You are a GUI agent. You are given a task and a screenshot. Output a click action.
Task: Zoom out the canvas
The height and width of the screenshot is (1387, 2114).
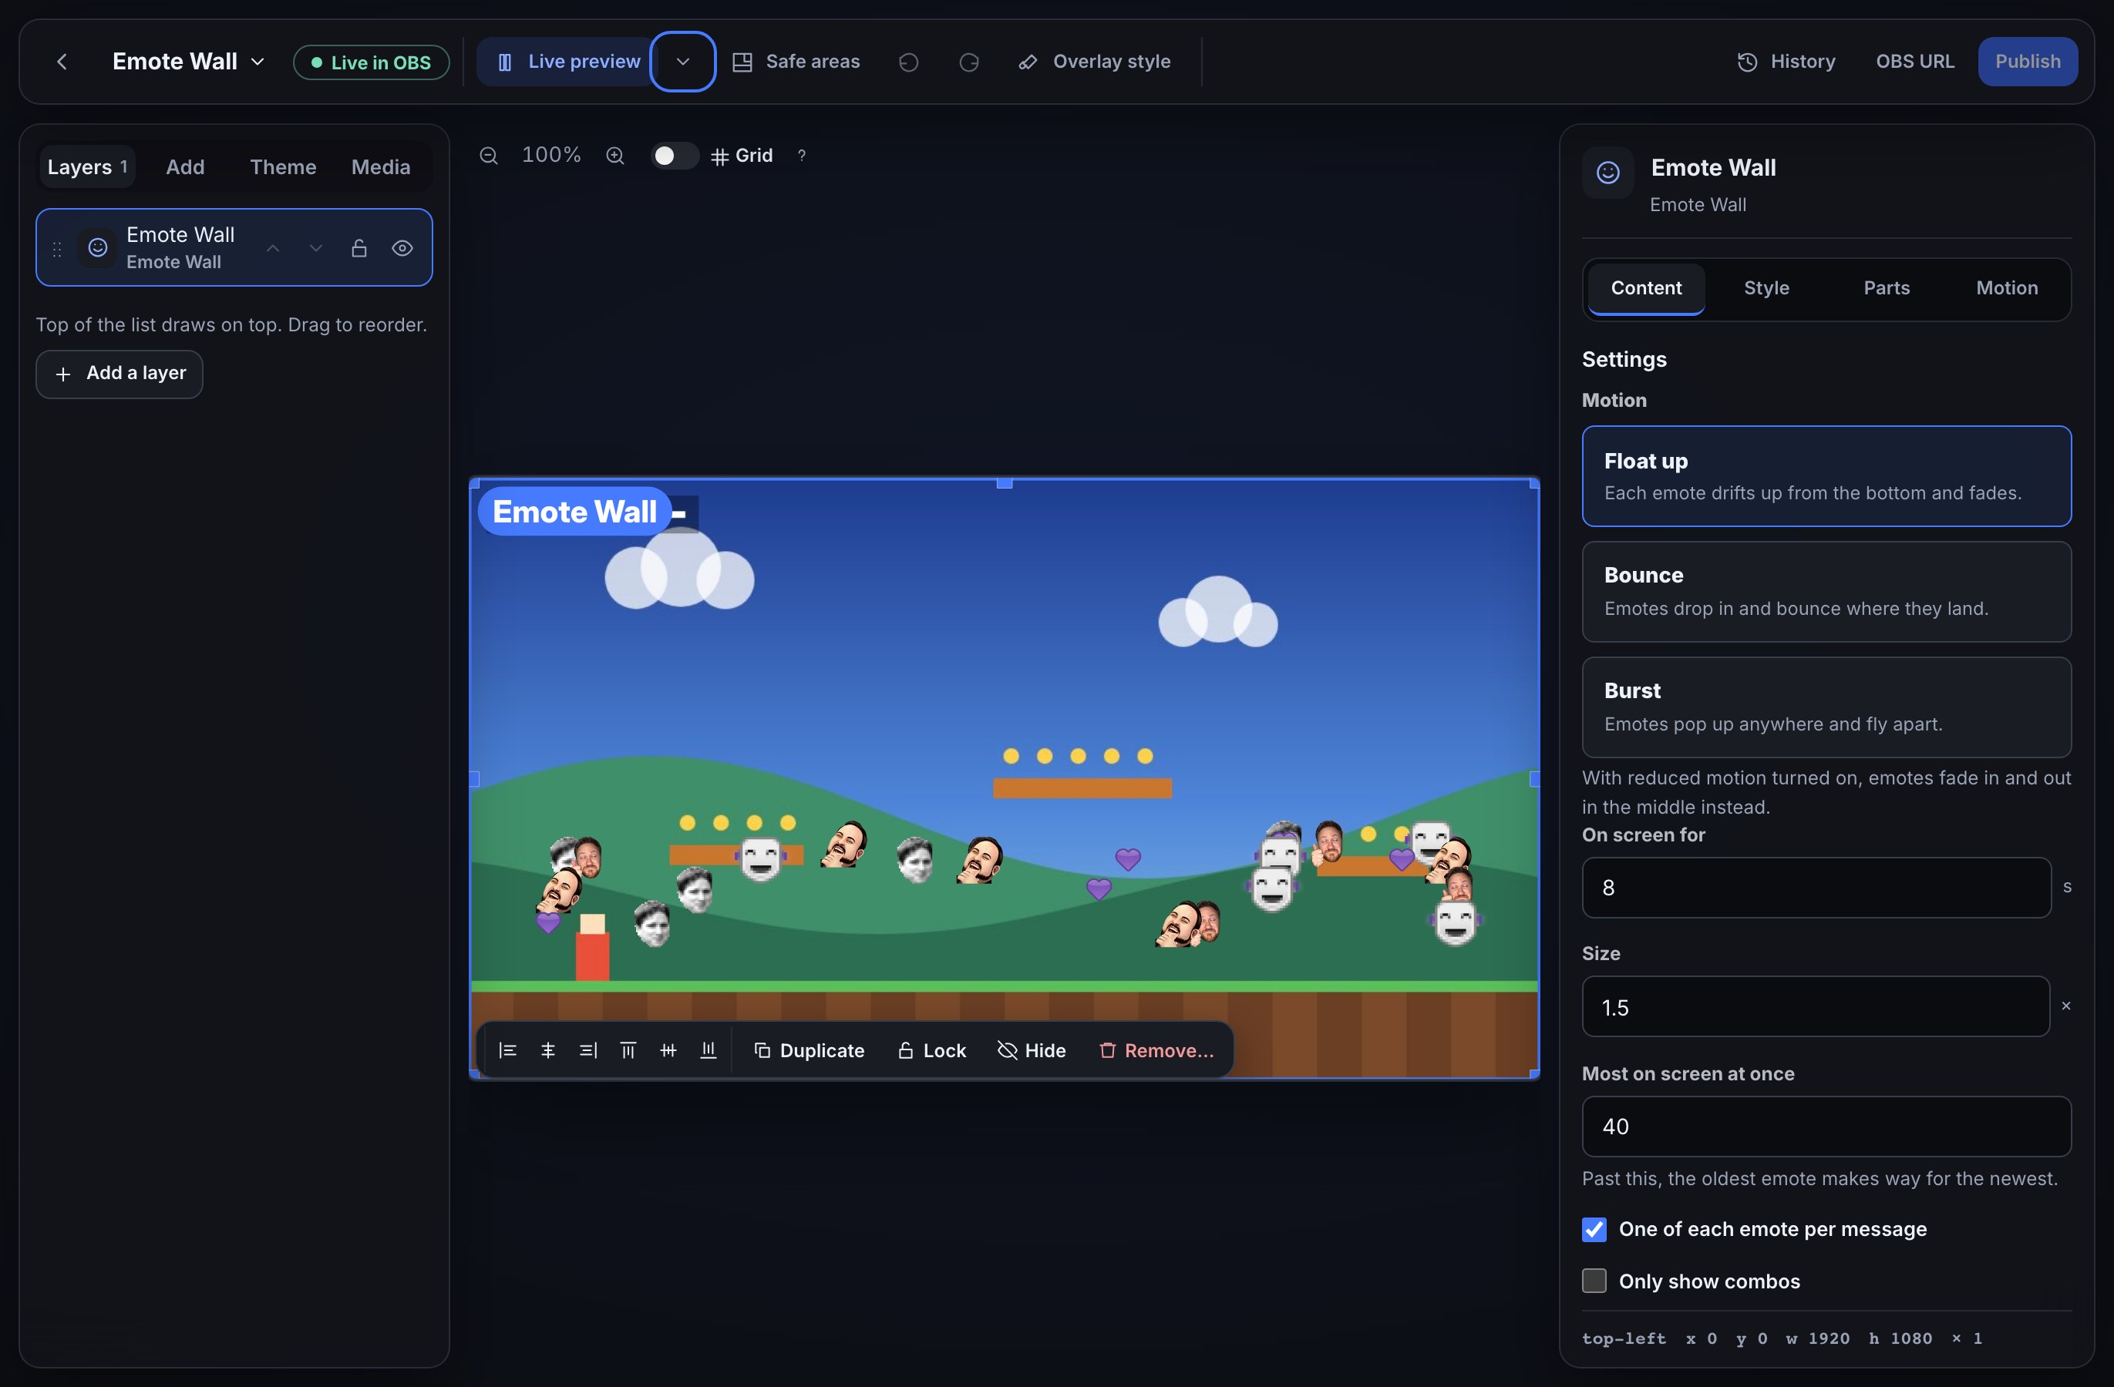pyautogui.click(x=489, y=156)
